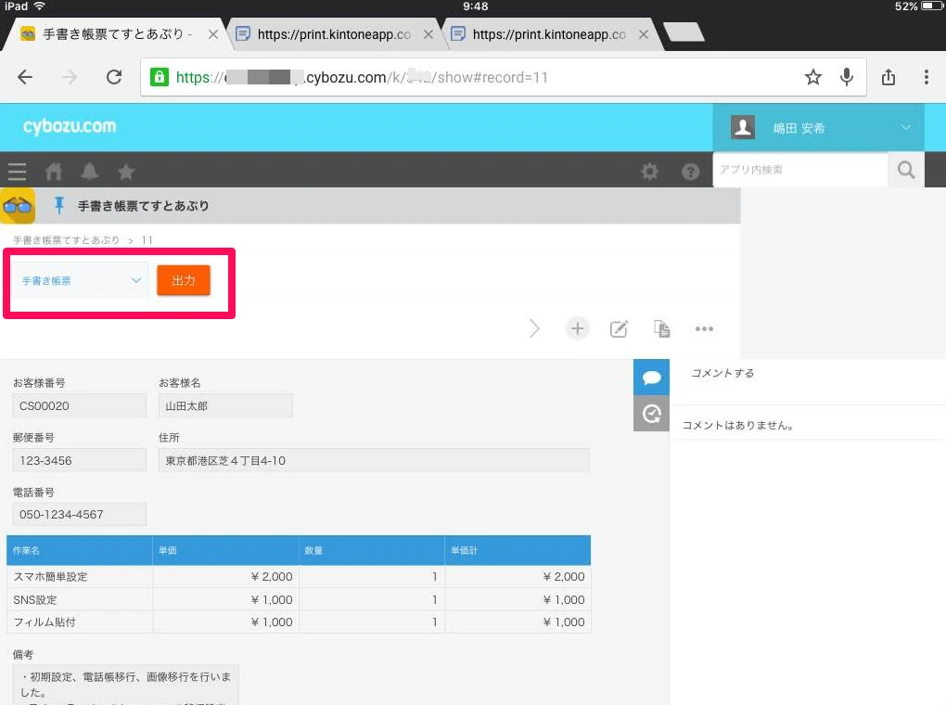The height and width of the screenshot is (705, 946).
Task: Open the notifications bell
Action: coord(90,172)
